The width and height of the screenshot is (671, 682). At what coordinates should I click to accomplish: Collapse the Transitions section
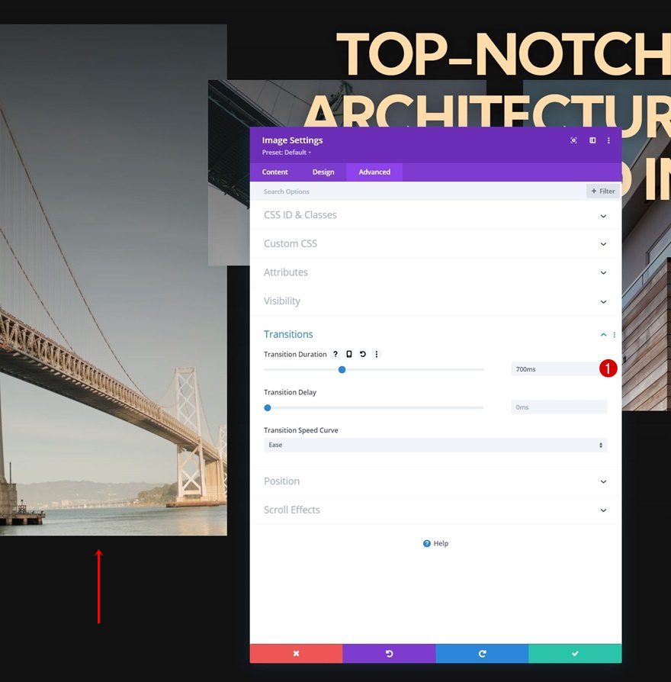click(603, 334)
